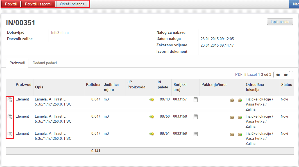The image size is (299, 167).
Task: Export the list via the PDF link
Action: [239, 75]
